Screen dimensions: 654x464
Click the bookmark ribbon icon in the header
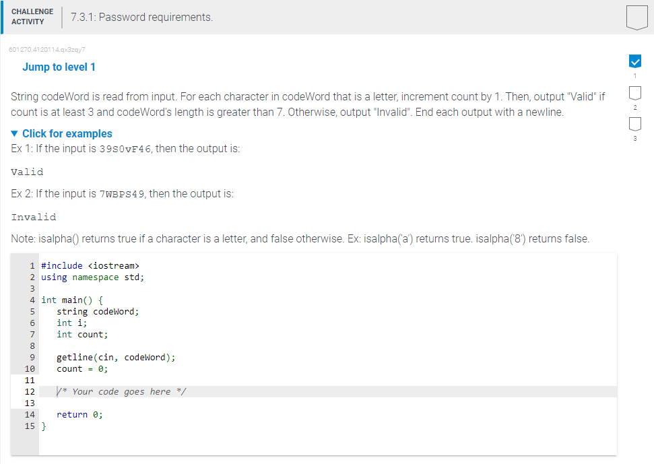click(636, 18)
